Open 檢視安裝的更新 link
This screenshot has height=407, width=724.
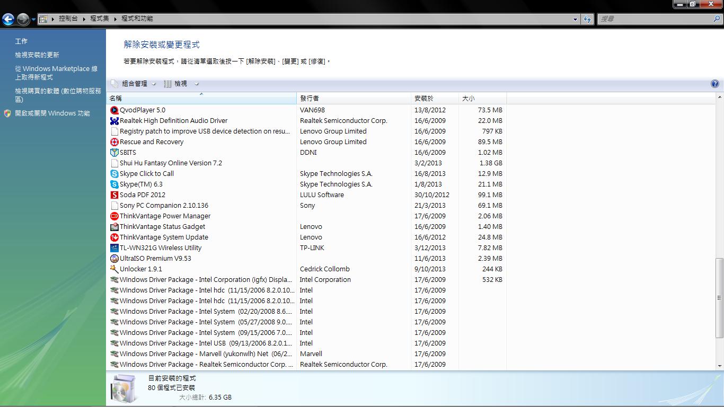[37, 55]
